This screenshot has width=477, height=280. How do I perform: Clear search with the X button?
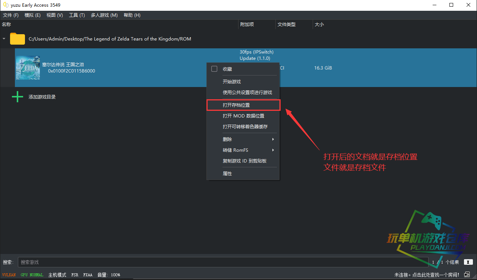tap(468, 262)
